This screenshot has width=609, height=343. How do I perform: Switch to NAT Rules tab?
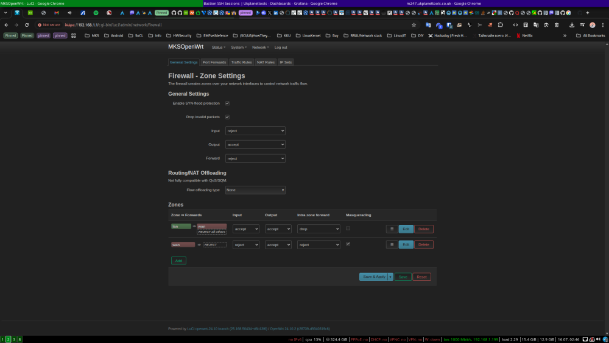(x=266, y=62)
